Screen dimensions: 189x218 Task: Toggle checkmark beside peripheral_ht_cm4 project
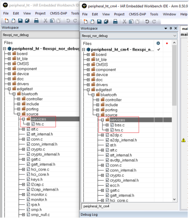click(158, 49)
